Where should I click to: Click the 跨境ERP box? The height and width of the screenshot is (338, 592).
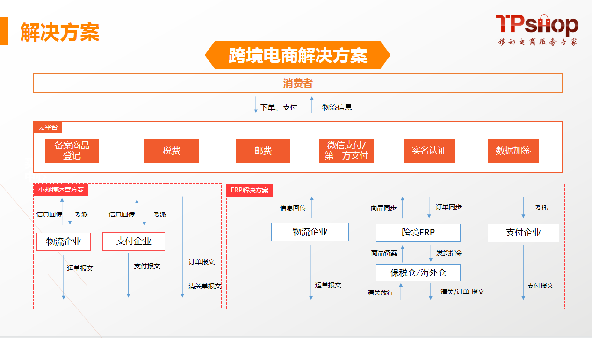pos(418,232)
